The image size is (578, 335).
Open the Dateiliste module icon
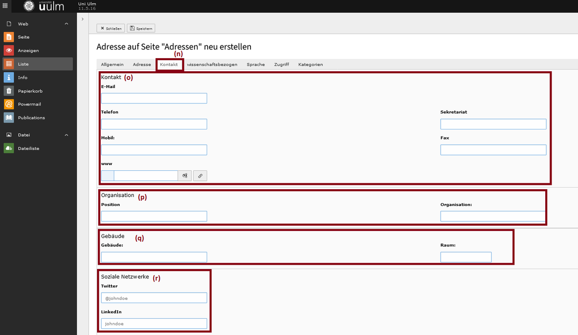[9, 149]
